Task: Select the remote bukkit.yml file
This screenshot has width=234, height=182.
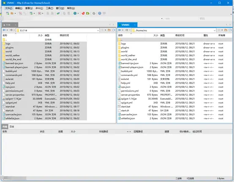Action: pyautogui.click(x=174, y=71)
